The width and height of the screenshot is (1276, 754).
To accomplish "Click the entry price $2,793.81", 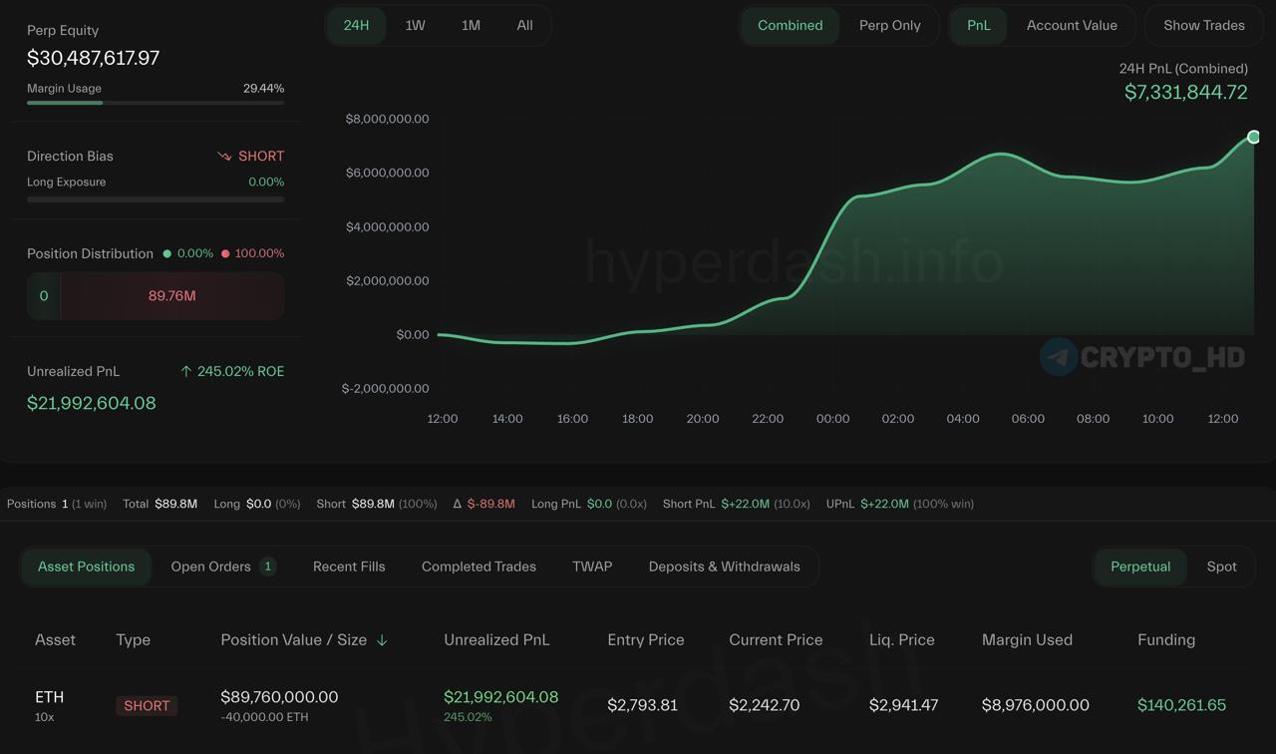I will (x=643, y=705).
